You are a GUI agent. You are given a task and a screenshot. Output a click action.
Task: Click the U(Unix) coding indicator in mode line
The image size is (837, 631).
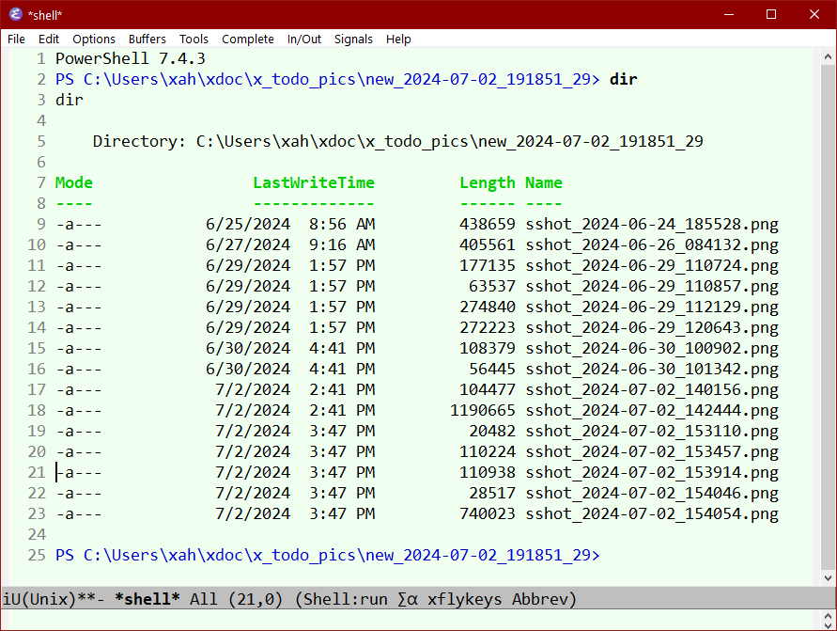44,599
